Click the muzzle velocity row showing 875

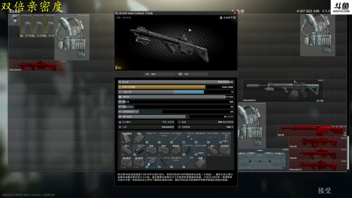point(176,117)
